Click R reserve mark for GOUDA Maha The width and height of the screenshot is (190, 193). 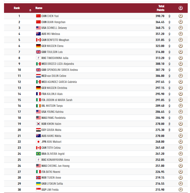tap(169, 130)
